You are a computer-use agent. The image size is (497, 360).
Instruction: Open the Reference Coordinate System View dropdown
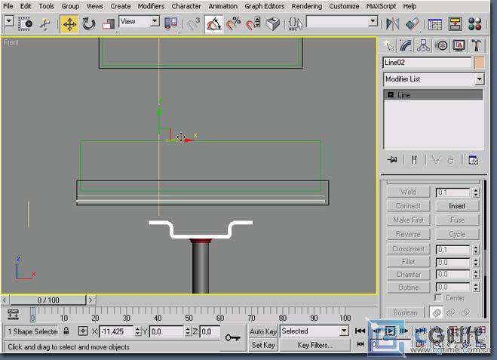[x=140, y=22]
